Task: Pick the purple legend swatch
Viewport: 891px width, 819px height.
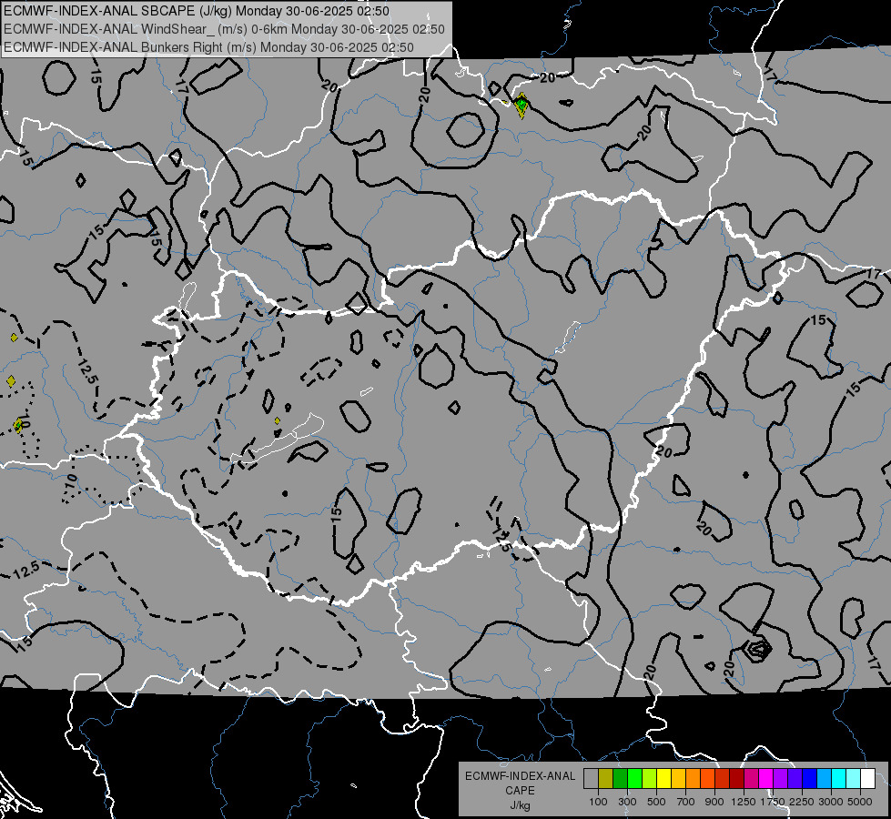Action: [781, 779]
